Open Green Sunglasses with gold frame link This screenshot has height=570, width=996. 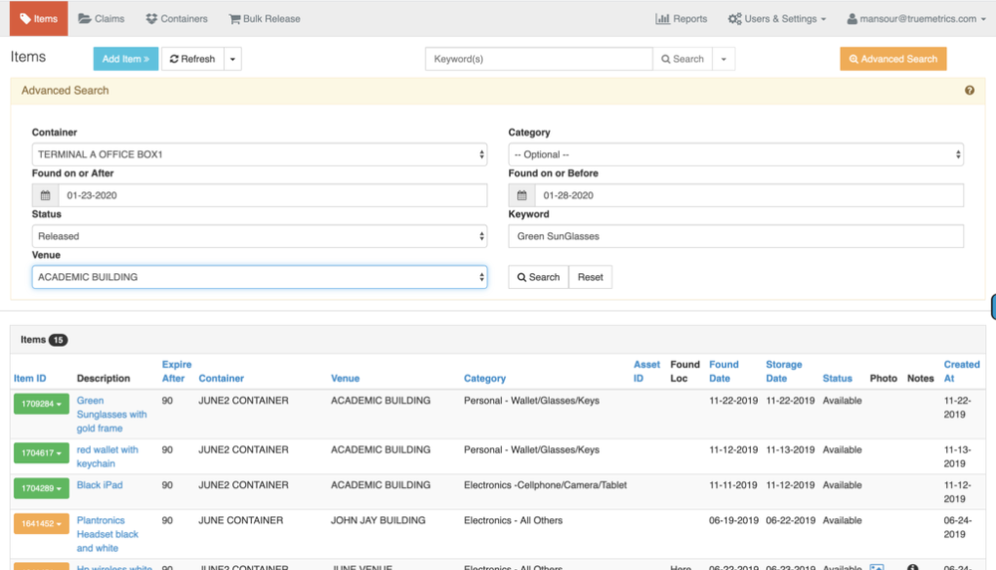click(x=111, y=415)
